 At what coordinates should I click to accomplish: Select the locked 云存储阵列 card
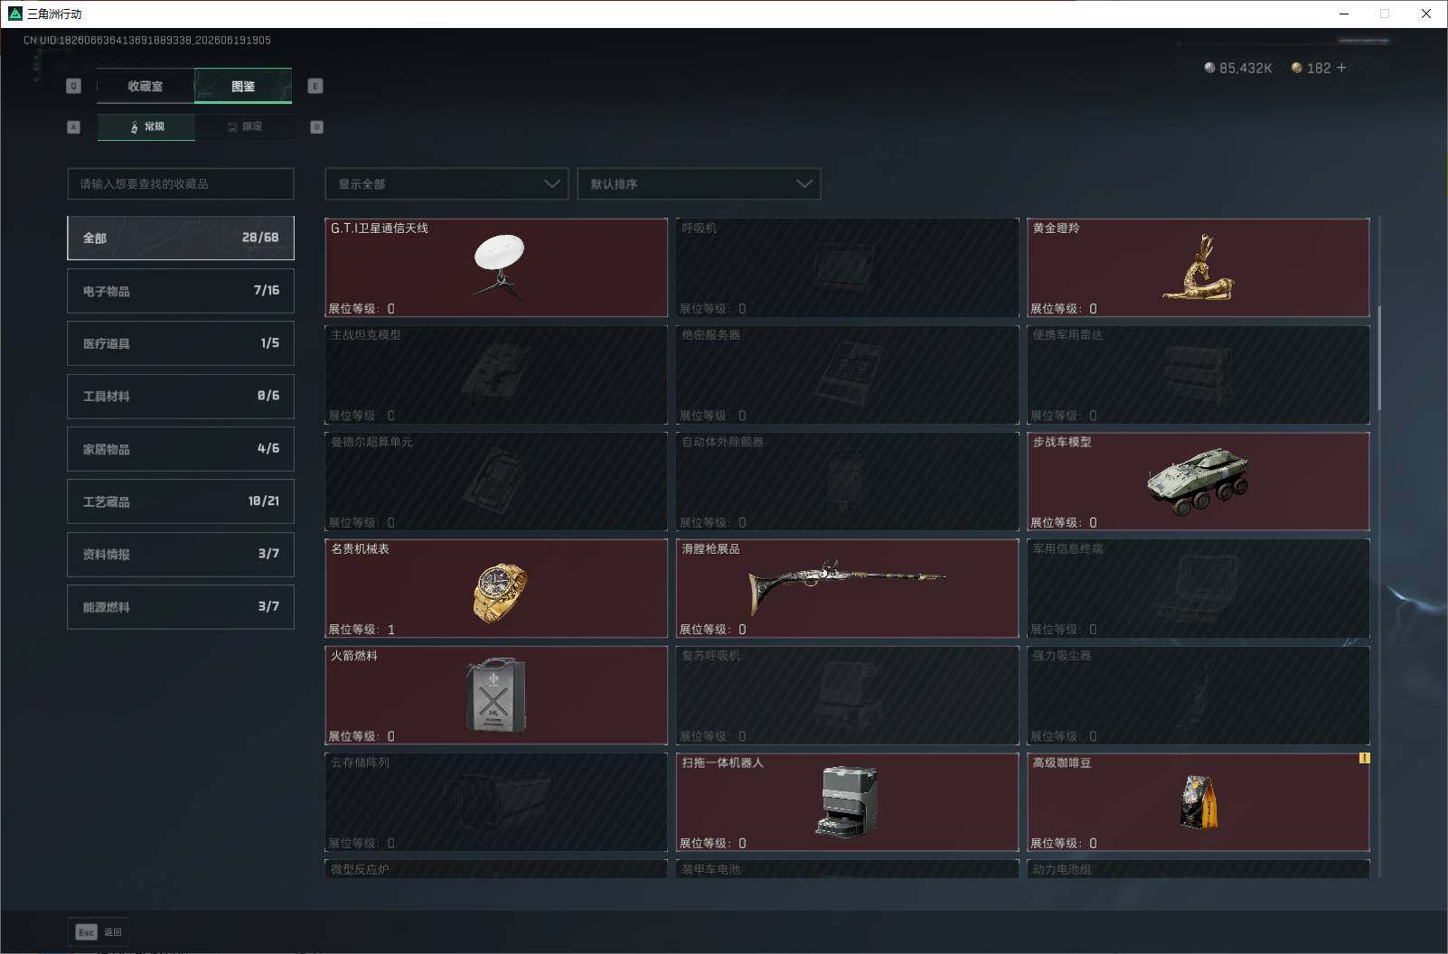tap(496, 802)
